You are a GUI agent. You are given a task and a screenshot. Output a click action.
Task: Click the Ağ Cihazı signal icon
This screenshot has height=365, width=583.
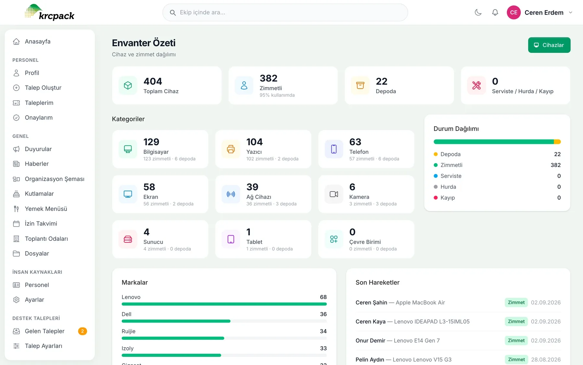[x=231, y=194]
